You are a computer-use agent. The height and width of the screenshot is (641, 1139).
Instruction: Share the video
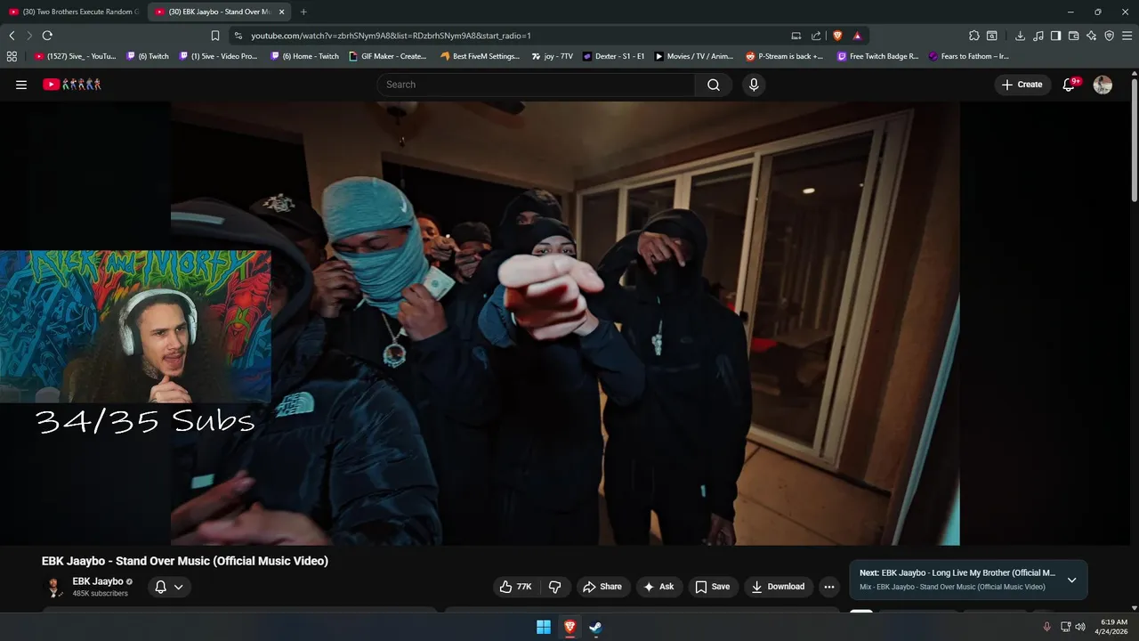(602, 587)
